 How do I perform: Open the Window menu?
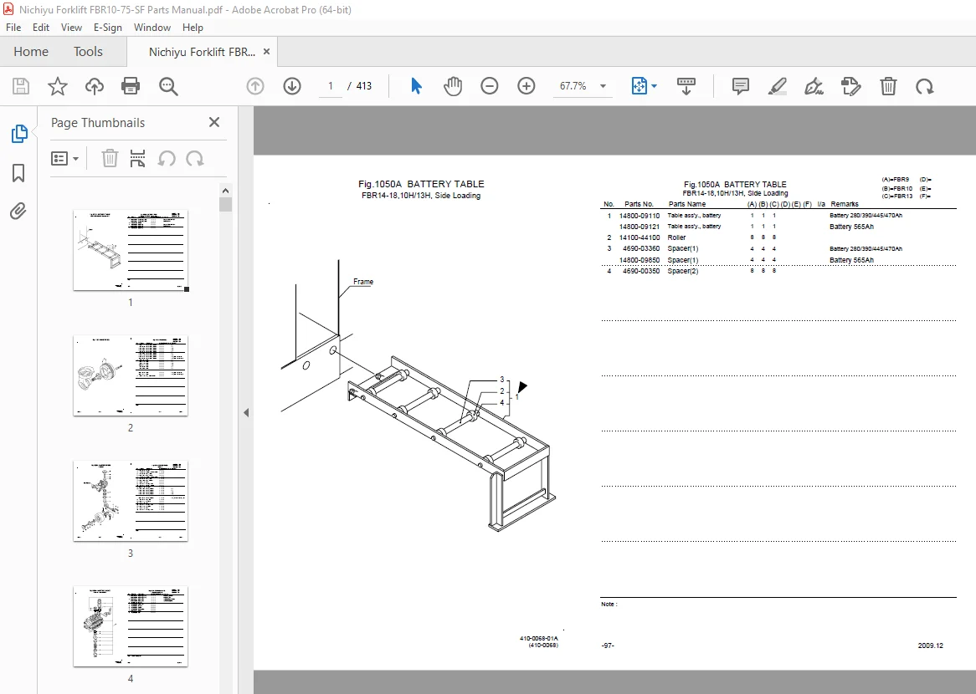pos(152,28)
